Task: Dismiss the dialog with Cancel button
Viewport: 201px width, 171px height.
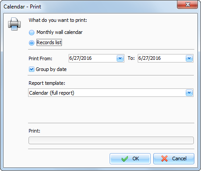Action: coord(174,159)
